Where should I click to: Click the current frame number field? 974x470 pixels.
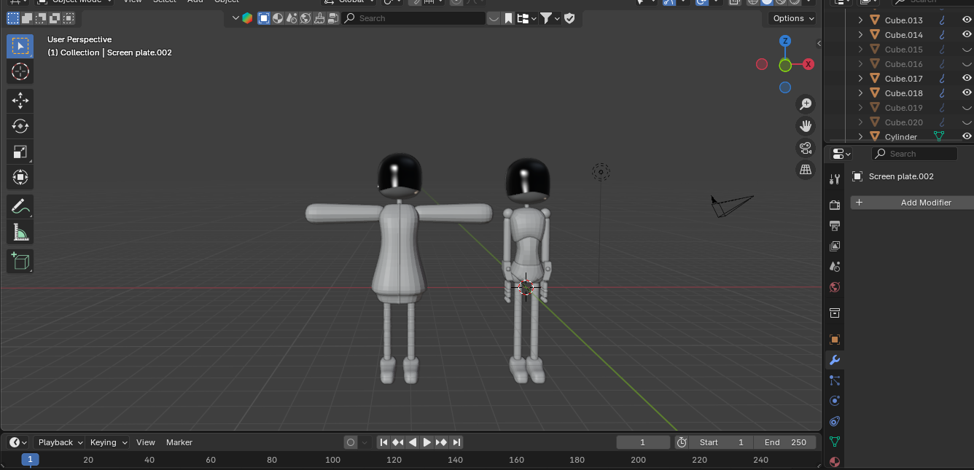point(643,442)
